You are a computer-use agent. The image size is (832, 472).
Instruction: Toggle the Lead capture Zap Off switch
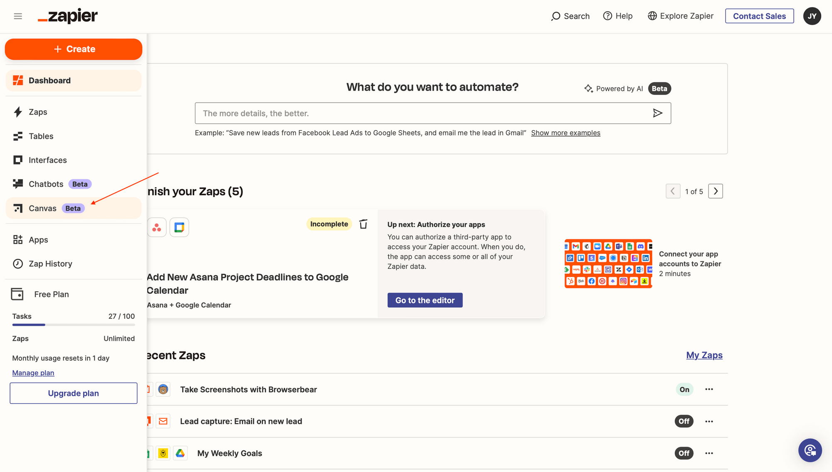click(684, 421)
